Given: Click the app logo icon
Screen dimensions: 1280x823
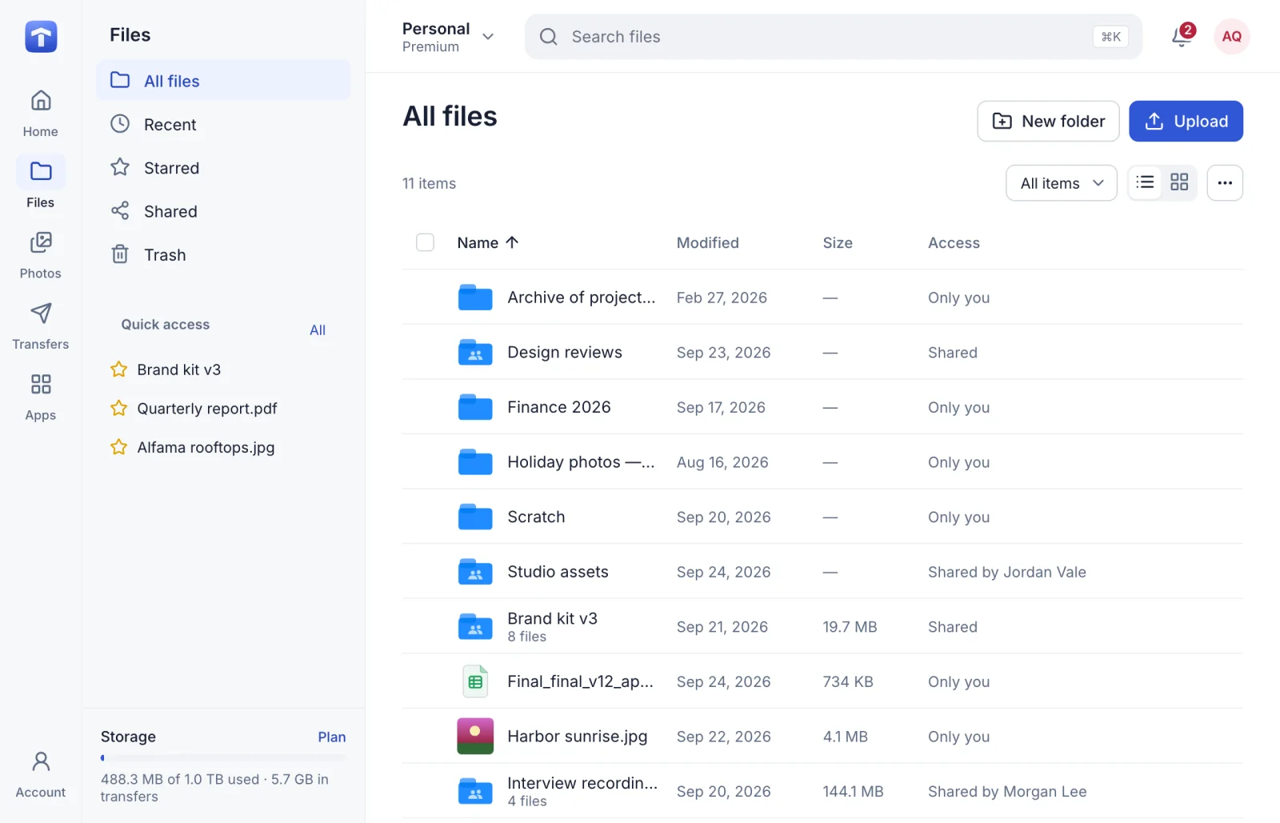Looking at the screenshot, I should pos(41,37).
